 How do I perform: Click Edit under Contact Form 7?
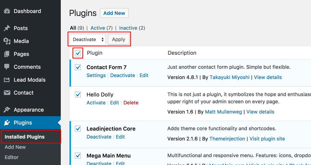(144, 75)
